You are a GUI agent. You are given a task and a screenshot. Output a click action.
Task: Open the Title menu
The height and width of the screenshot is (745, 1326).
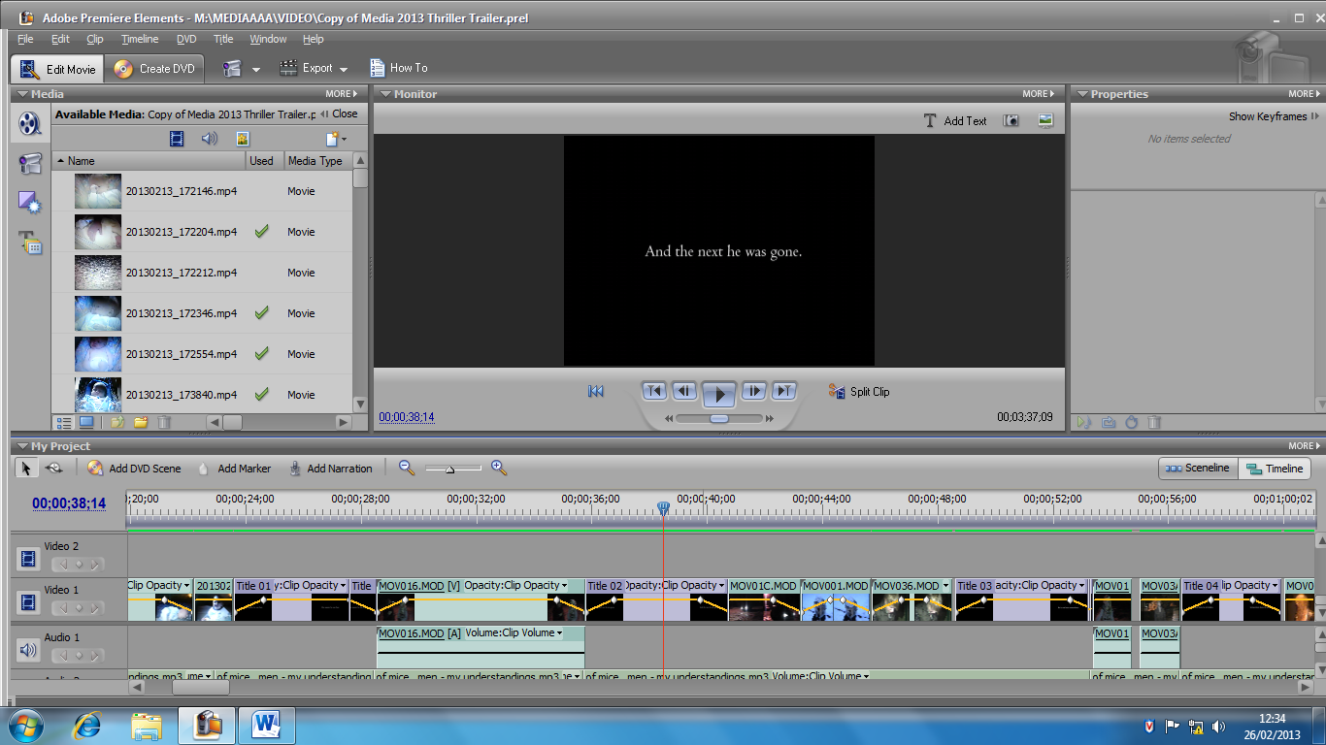pyautogui.click(x=223, y=39)
